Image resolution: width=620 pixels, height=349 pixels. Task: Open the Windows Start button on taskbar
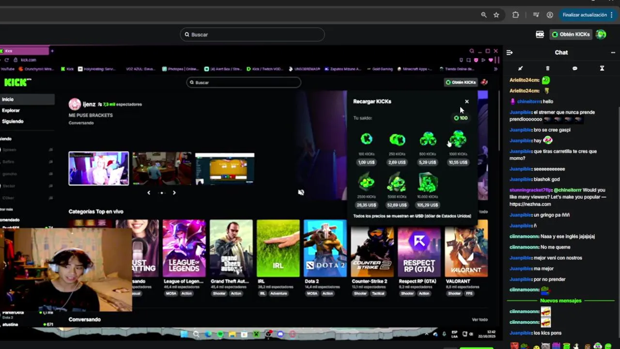[184, 334]
